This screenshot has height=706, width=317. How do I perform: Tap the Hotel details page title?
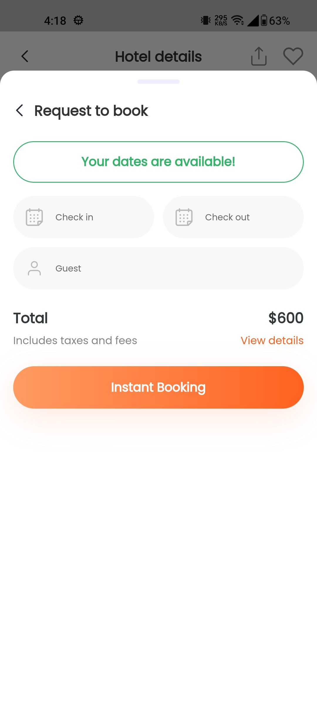coord(158,56)
